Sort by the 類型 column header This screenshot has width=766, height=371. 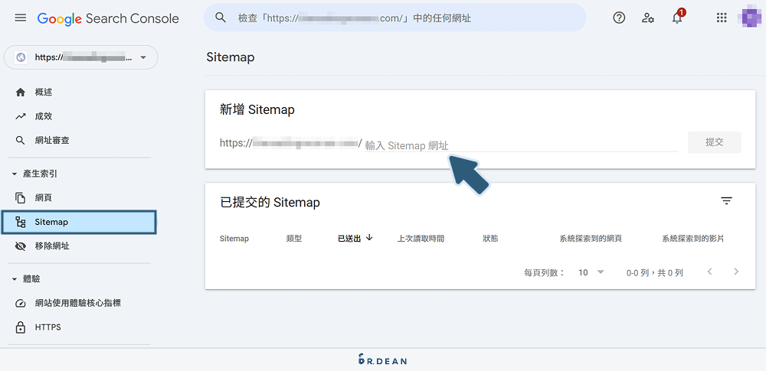[x=294, y=239]
